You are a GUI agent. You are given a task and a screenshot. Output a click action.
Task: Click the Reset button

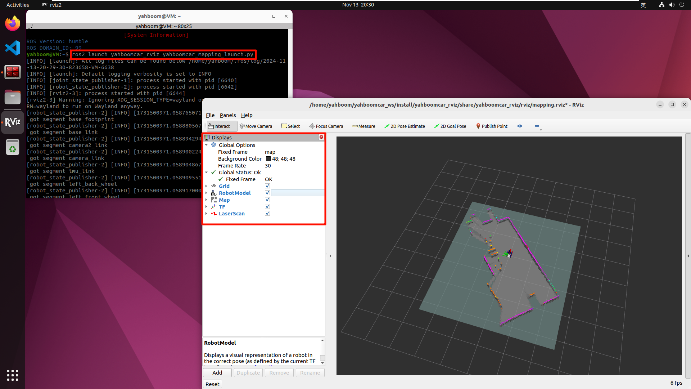tap(212, 384)
